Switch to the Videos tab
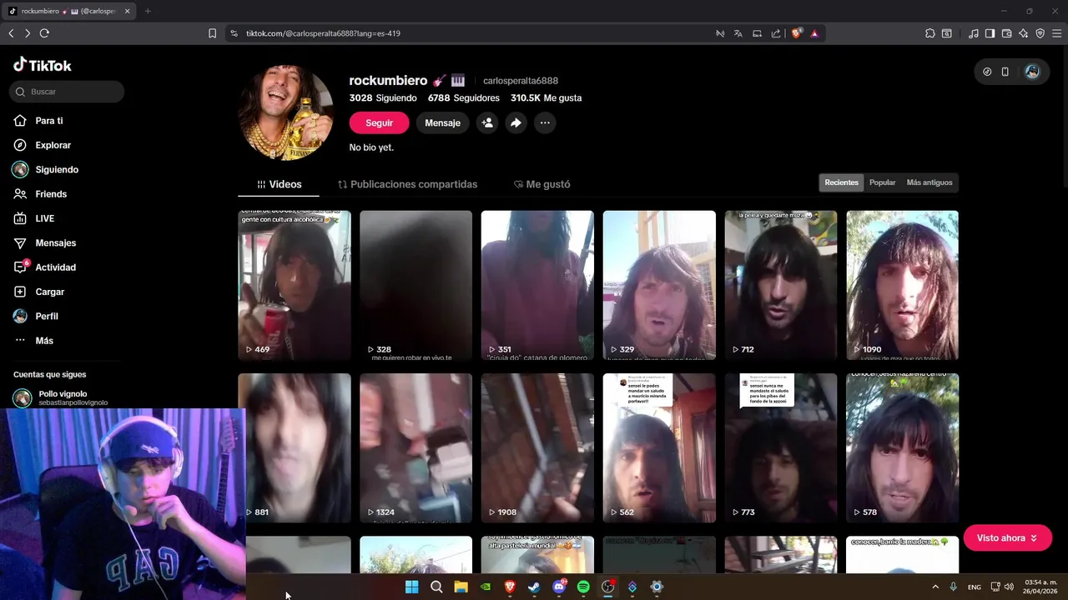The image size is (1068, 600). coord(280,184)
